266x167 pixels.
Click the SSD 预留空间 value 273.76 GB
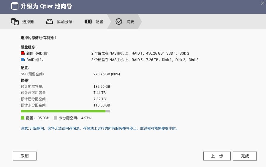[107, 74]
